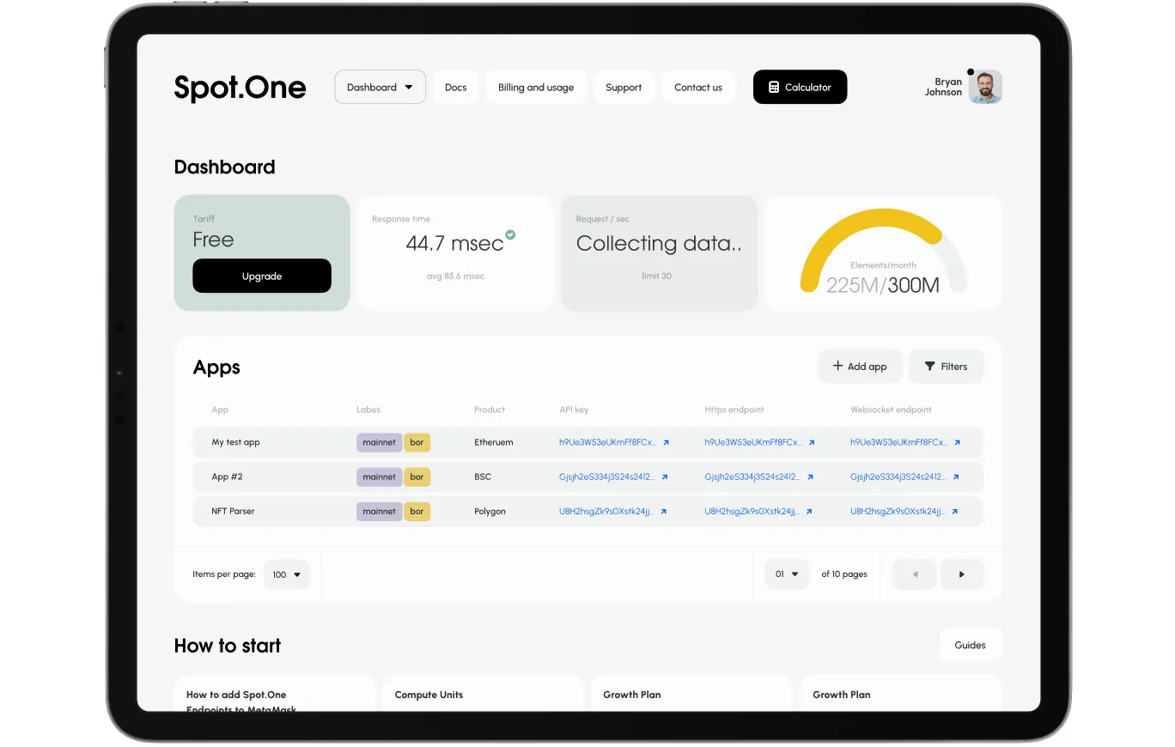Launch the Calculator button
The width and height of the screenshot is (1175, 747).
pyautogui.click(x=800, y=87)
